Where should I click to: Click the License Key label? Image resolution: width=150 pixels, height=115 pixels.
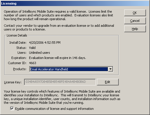pyautogui.click(x=13, y=82)
